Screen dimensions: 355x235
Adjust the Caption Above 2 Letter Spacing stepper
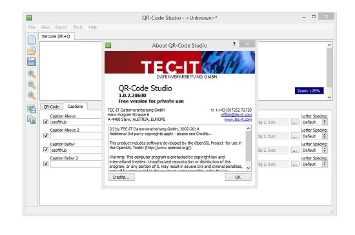point(325,136)
